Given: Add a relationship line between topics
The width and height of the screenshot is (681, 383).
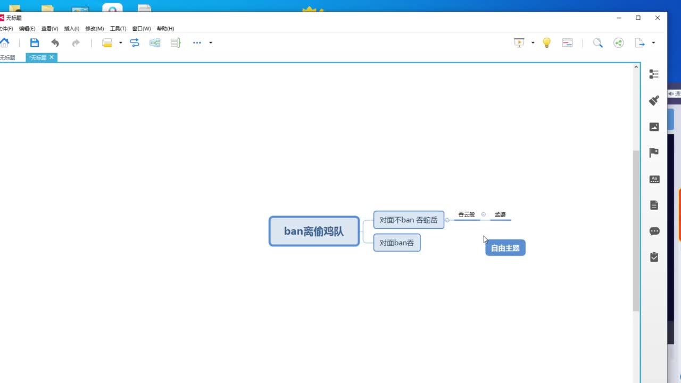Looking at the screenshot, I should point(135,43).
